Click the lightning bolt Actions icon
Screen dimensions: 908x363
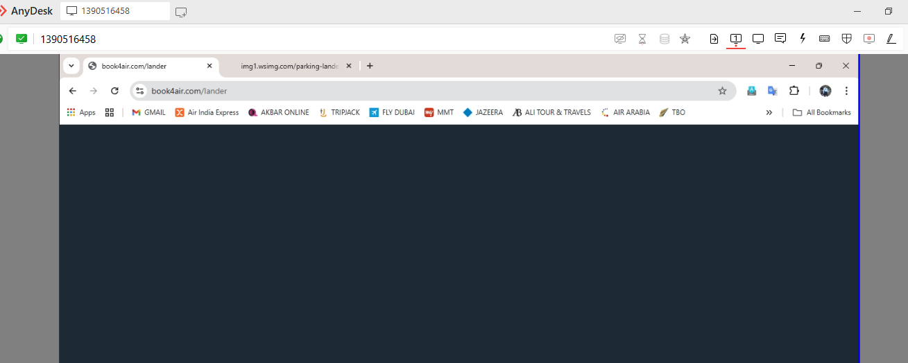click(803, 39)
